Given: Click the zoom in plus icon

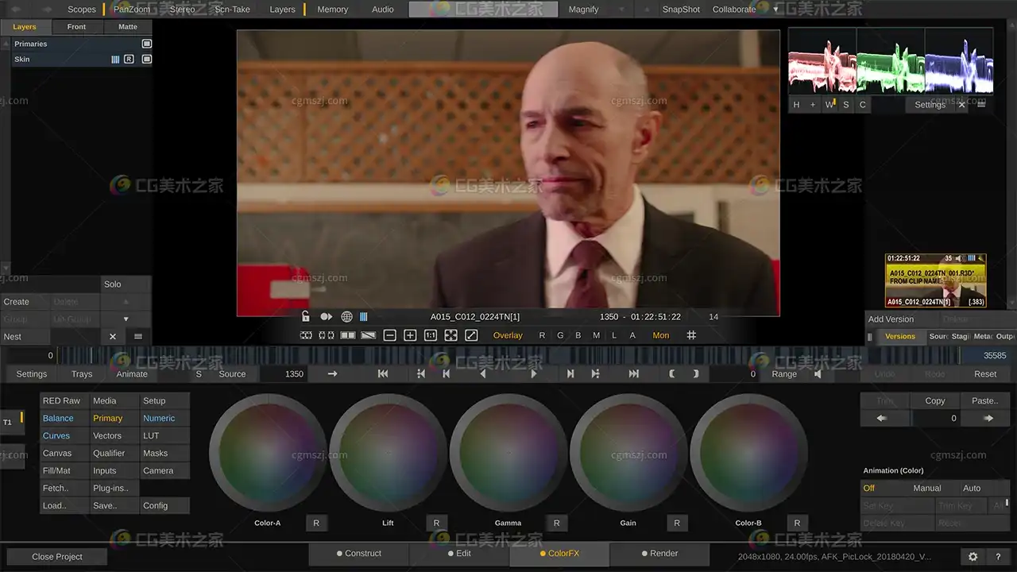Looking at the screenshot, I should pos(410,335).
